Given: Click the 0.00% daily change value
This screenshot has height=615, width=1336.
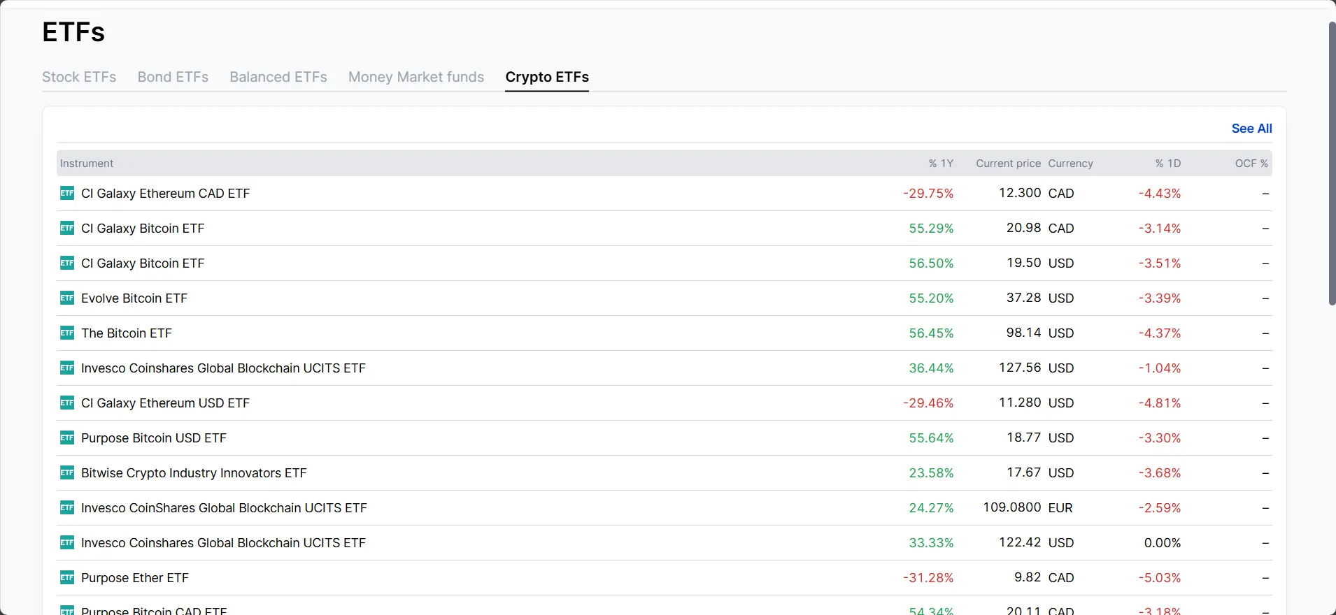Looking at the screenshot, I should [1163, 543].
